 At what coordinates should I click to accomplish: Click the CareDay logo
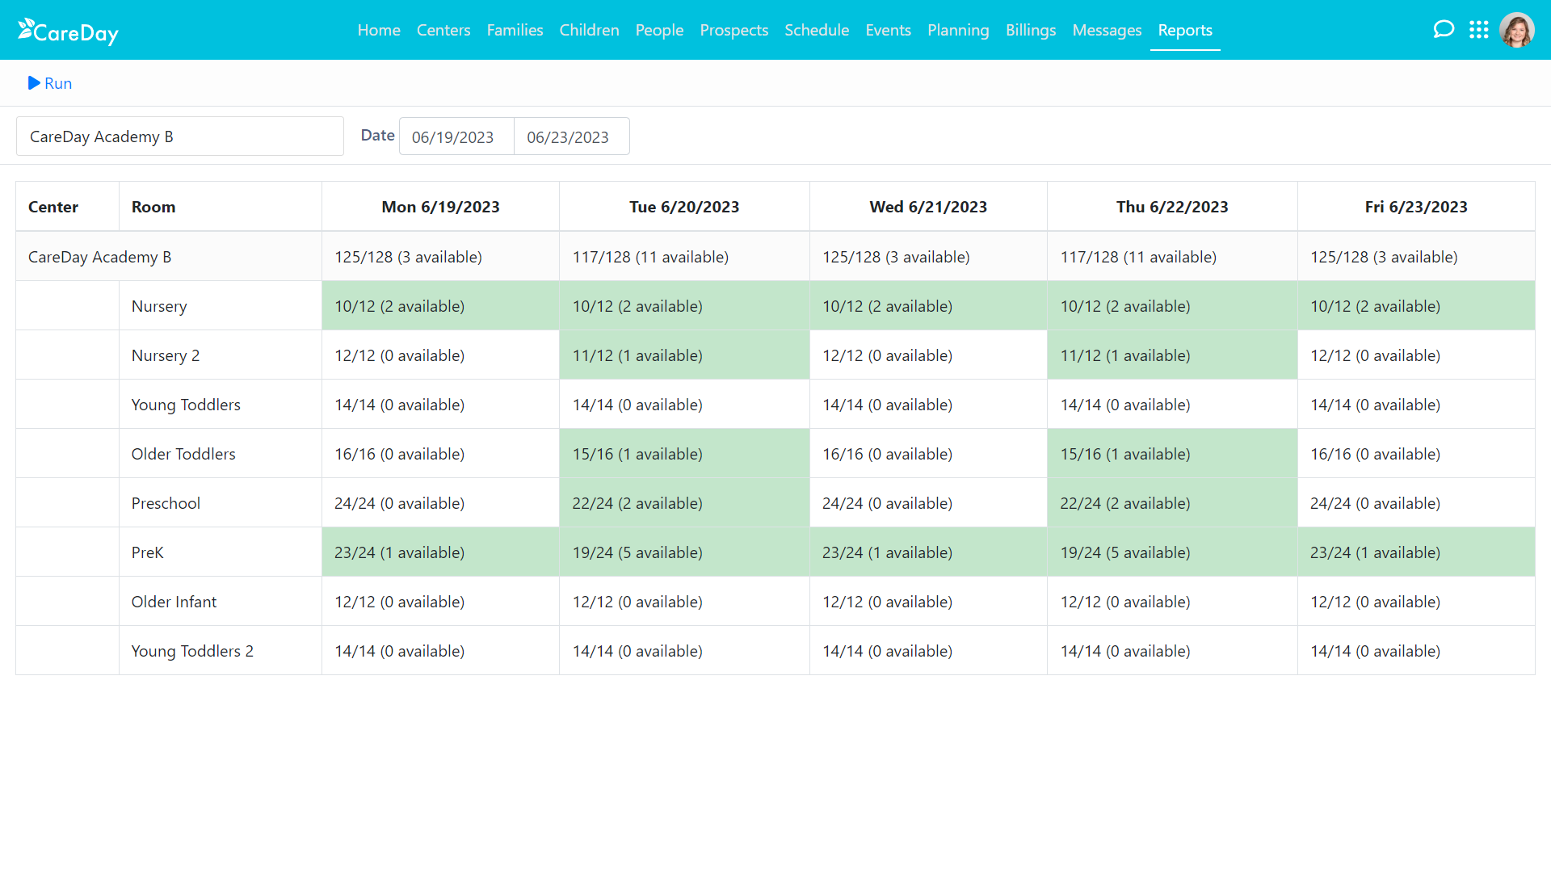pyautogui.click(x=68, y=30)
